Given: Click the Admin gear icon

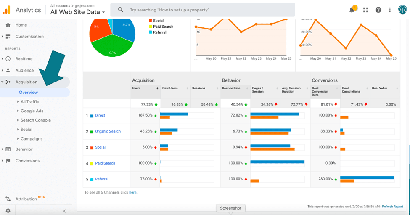Looking at the screenshot, I should pos(8,210).
